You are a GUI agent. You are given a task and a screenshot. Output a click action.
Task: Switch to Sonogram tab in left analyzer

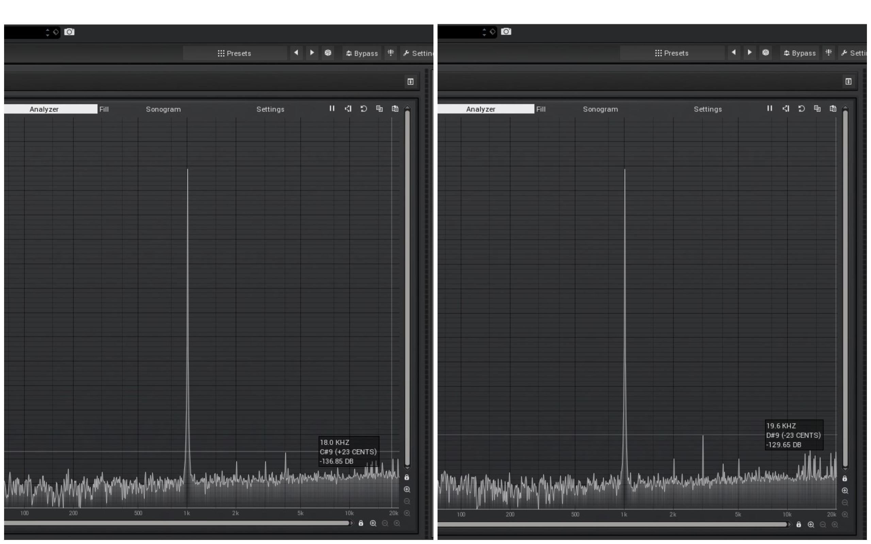coord(163,109)
